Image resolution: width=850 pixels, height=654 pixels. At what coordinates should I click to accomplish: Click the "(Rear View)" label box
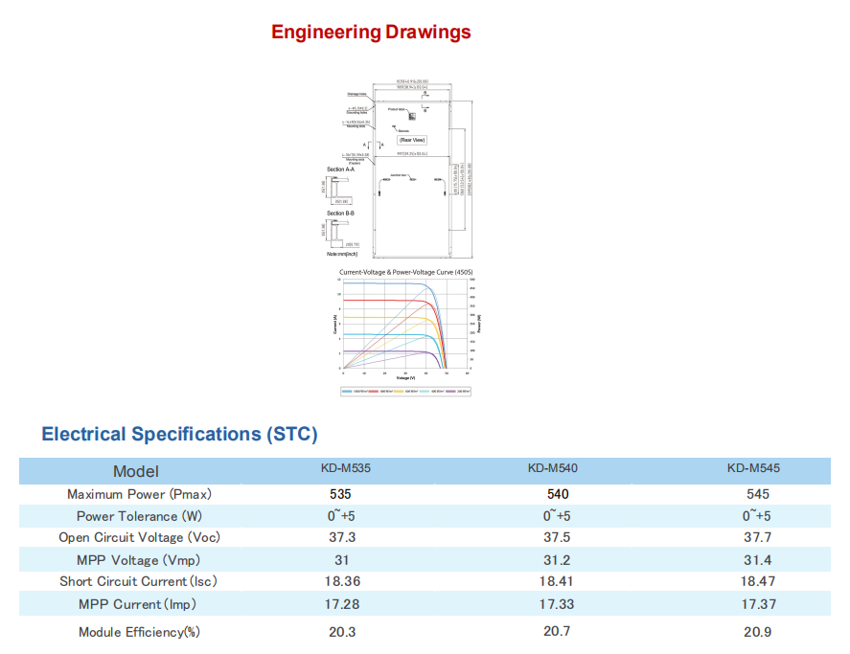(x=411, y=140)
